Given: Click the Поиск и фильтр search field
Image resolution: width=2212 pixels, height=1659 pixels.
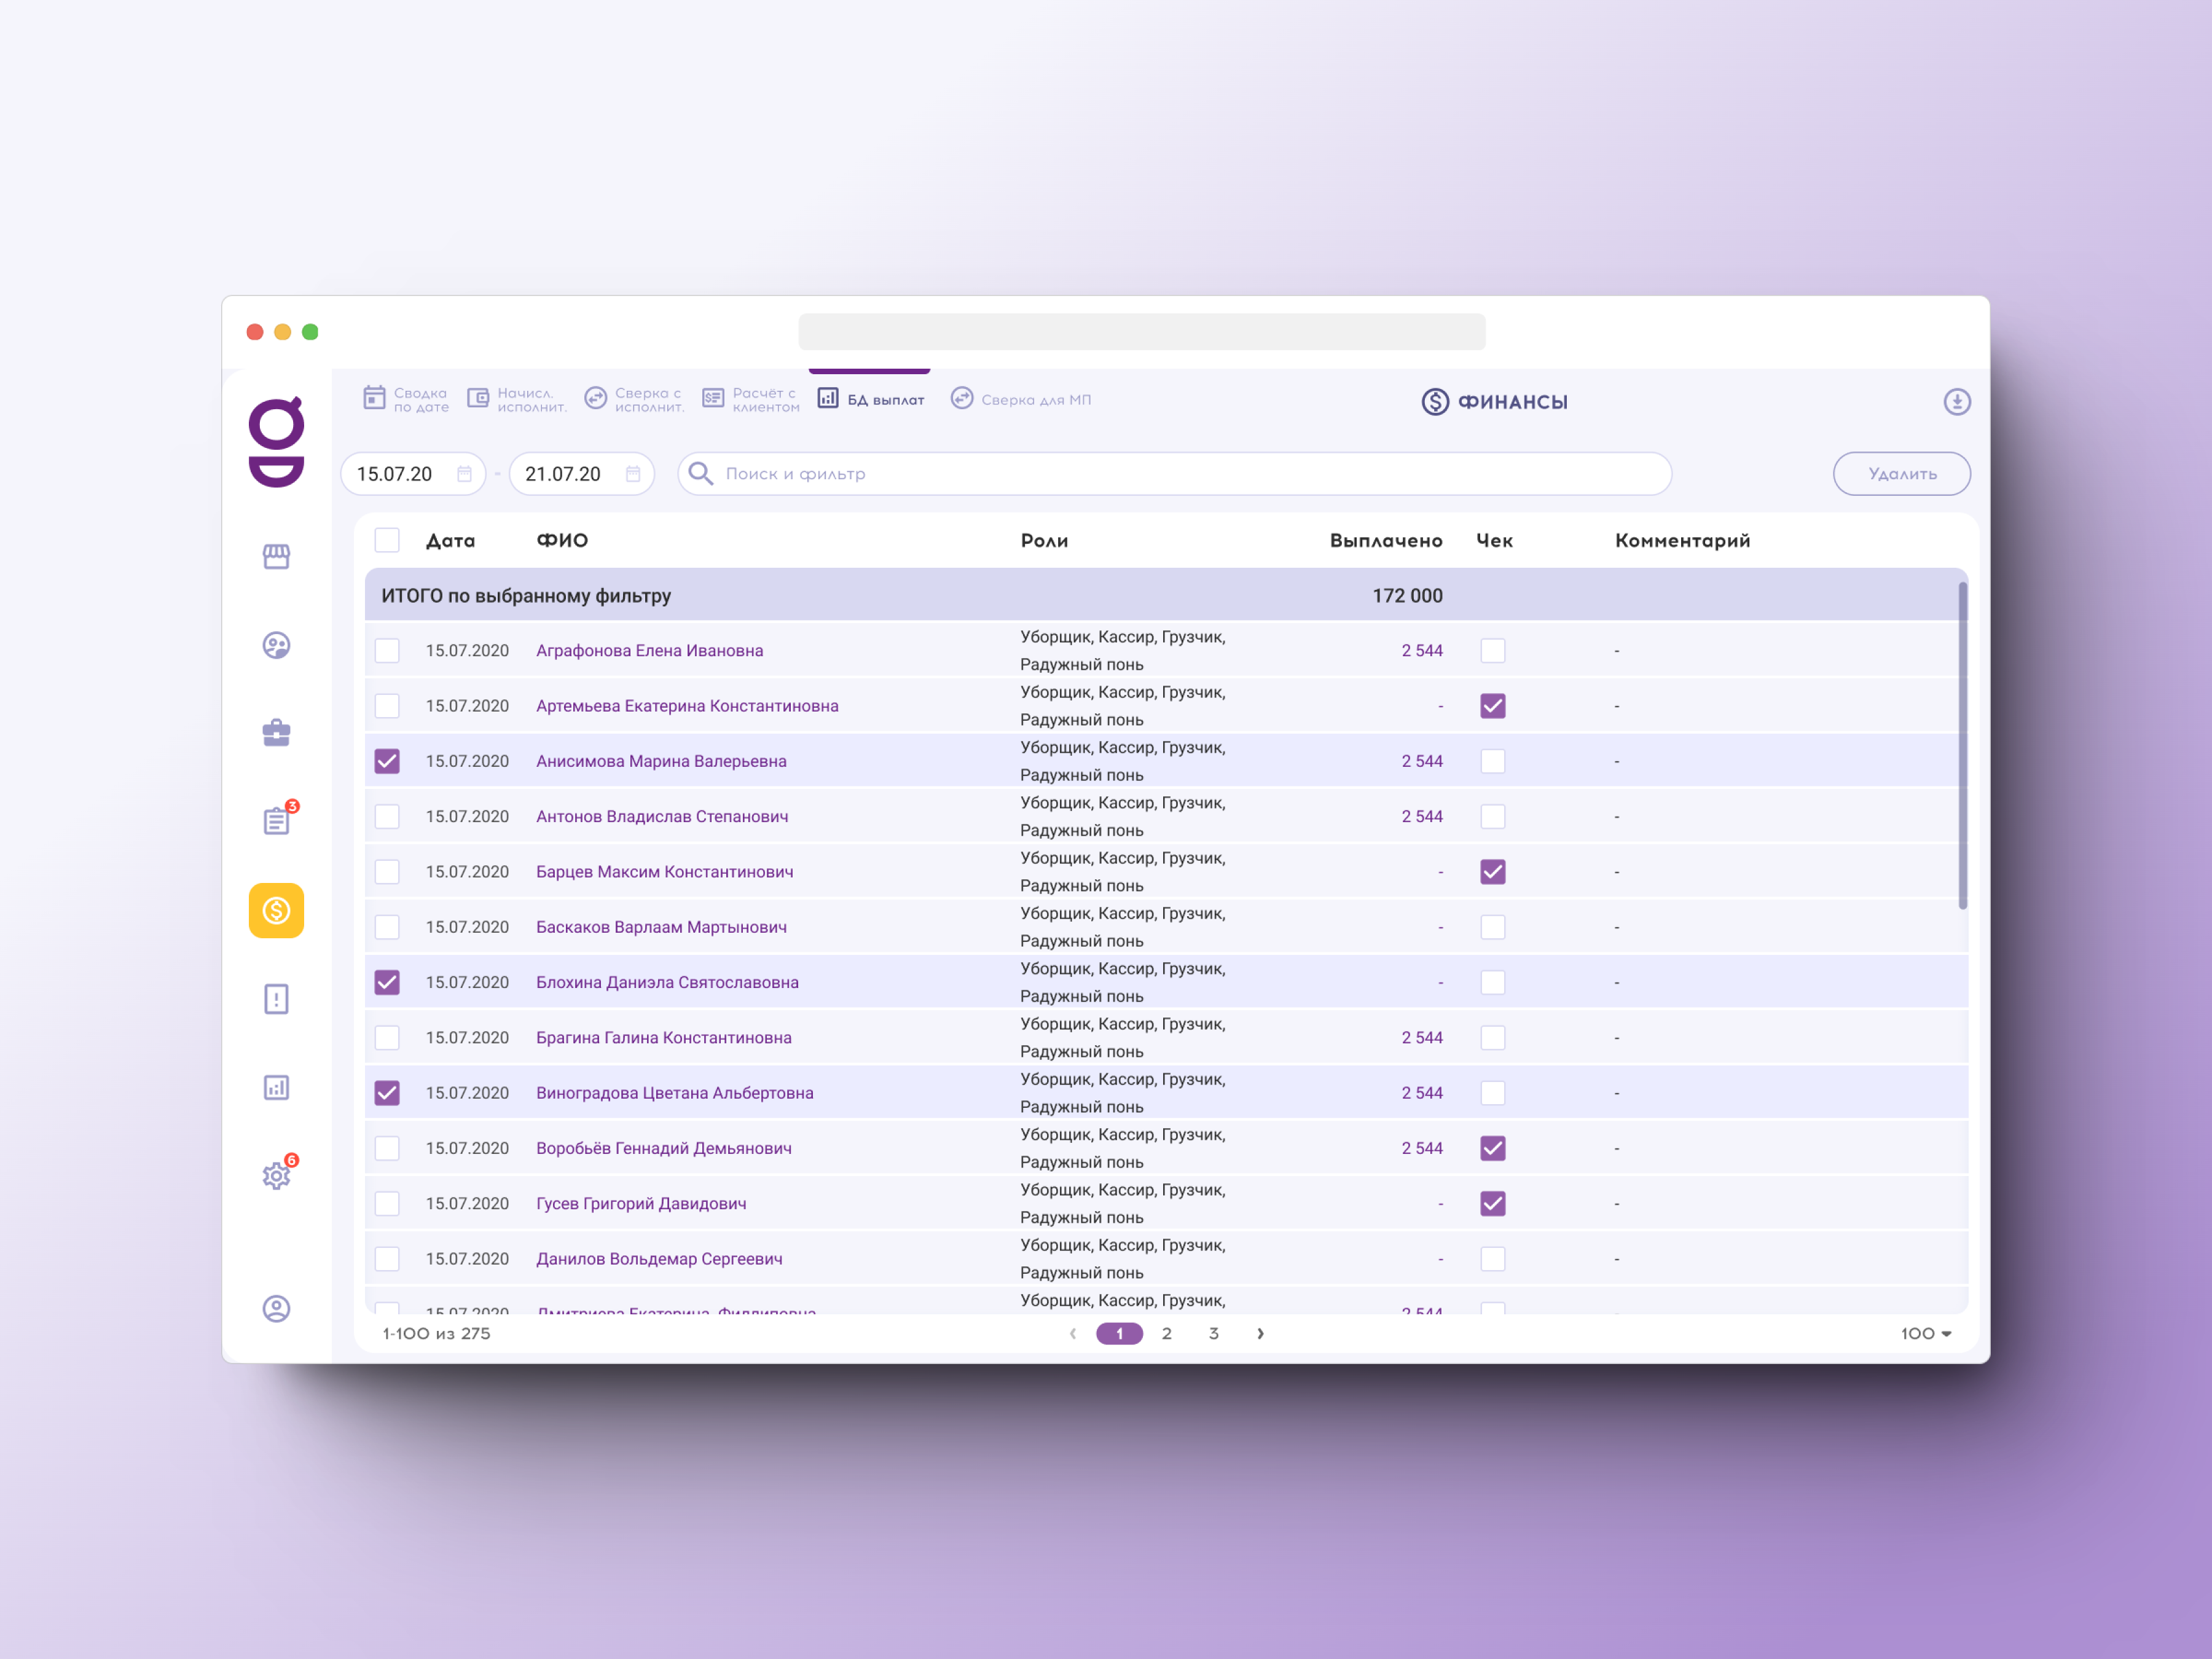Looking at the screenshot, I should tap(1175, 473).
